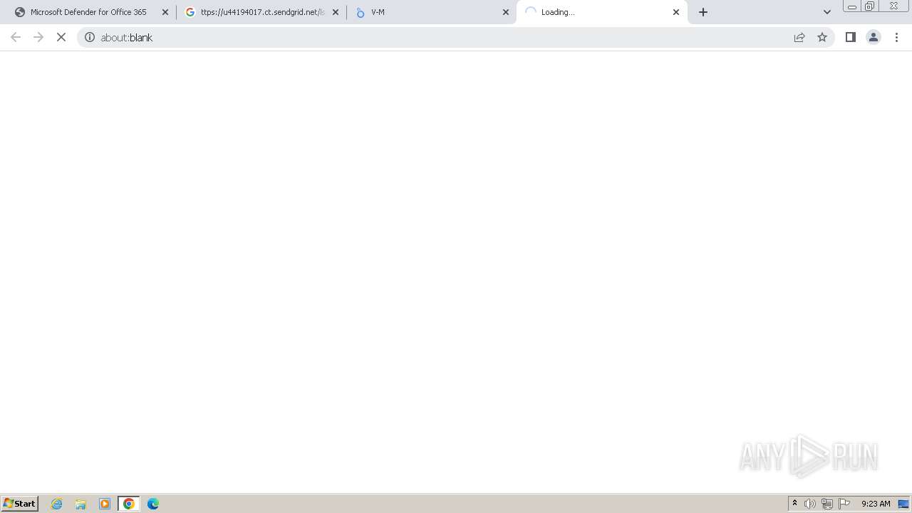
Task: Expand the tab search dropdown
Action: pos(827,12)
